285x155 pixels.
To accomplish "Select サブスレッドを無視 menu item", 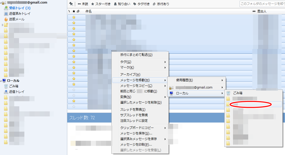I will pyautogui.click(x=140, y=115).
